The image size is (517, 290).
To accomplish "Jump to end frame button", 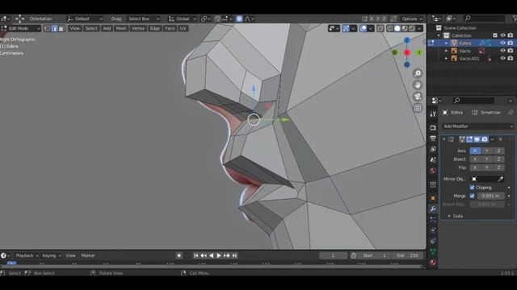I will pyautogui.click(x=234, y=255).
